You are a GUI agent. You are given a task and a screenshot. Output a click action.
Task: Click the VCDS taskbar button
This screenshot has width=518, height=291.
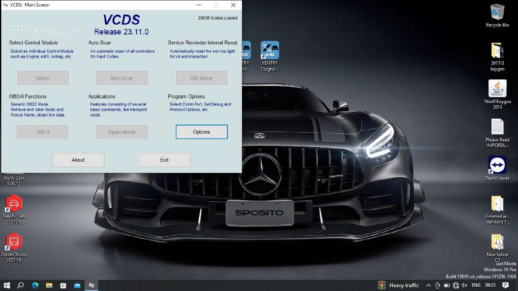pyautogui.click(x=92, y=285)
